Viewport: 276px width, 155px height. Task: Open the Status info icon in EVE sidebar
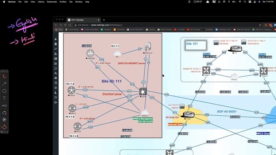tap(56, 78)
